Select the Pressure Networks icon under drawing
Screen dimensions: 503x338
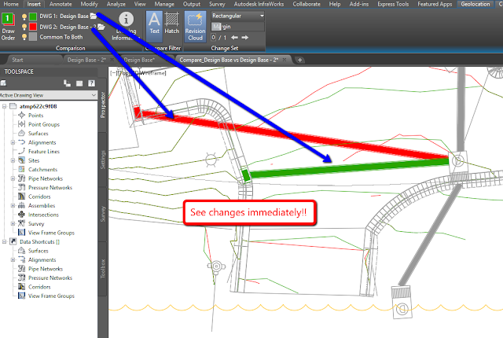point(21,187)
